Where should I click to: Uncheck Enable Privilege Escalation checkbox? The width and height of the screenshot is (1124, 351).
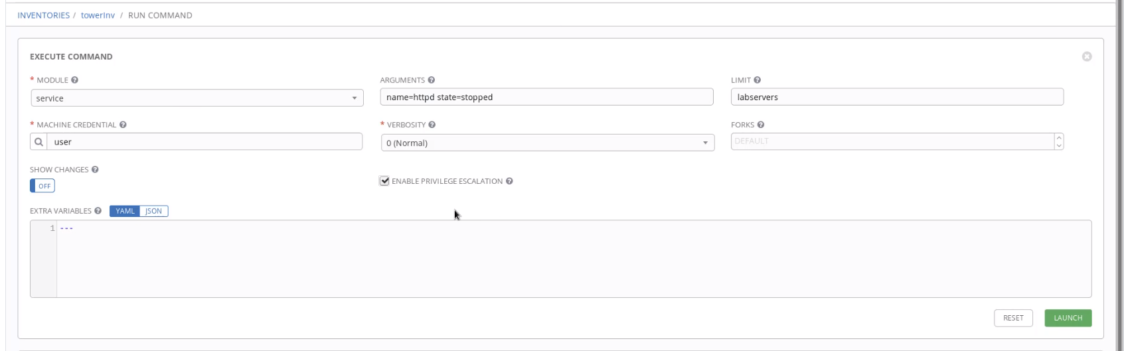pos(384,181)
